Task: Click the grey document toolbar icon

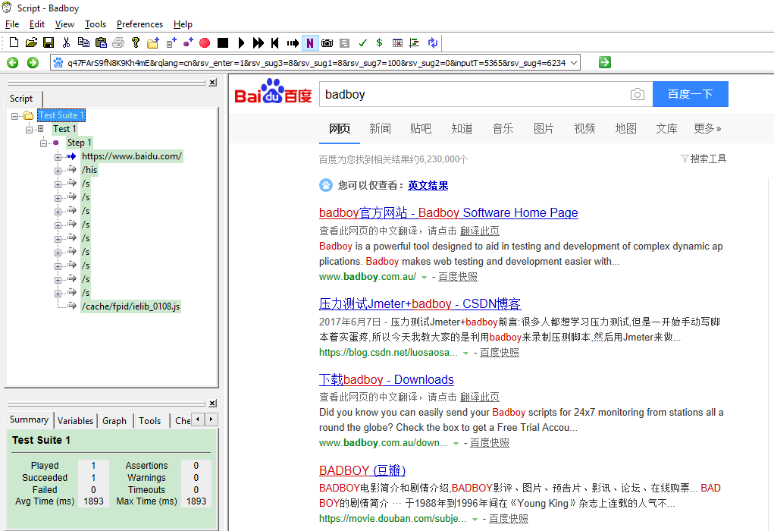Action: [x=345, y=43]
